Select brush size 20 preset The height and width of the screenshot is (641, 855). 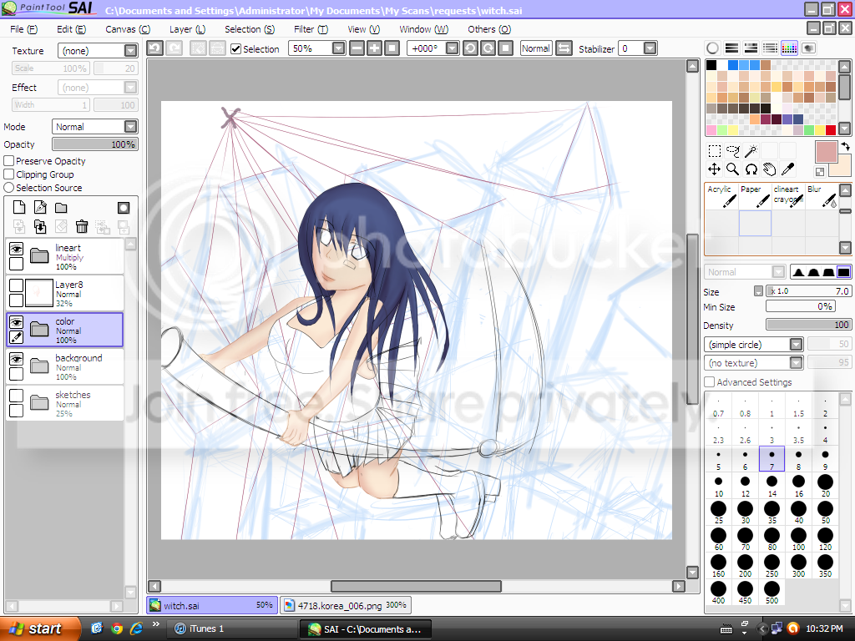pyautogui.click(x=825, y=485)
